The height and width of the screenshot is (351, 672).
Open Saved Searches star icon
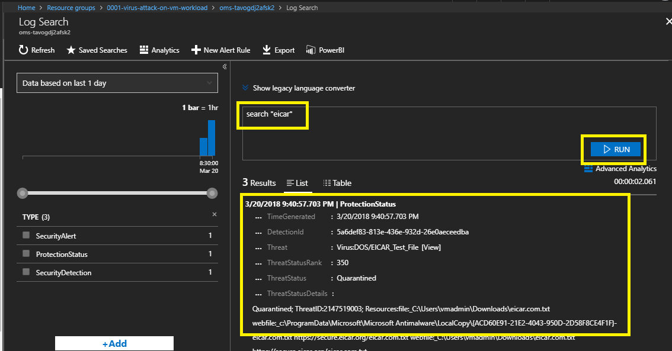pos(71,50)
